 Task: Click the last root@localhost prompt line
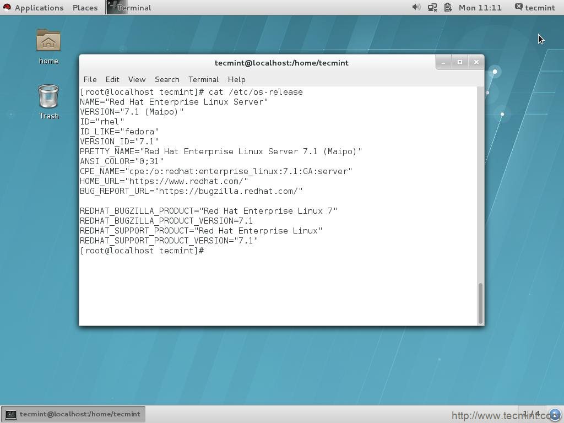[142, 251]
